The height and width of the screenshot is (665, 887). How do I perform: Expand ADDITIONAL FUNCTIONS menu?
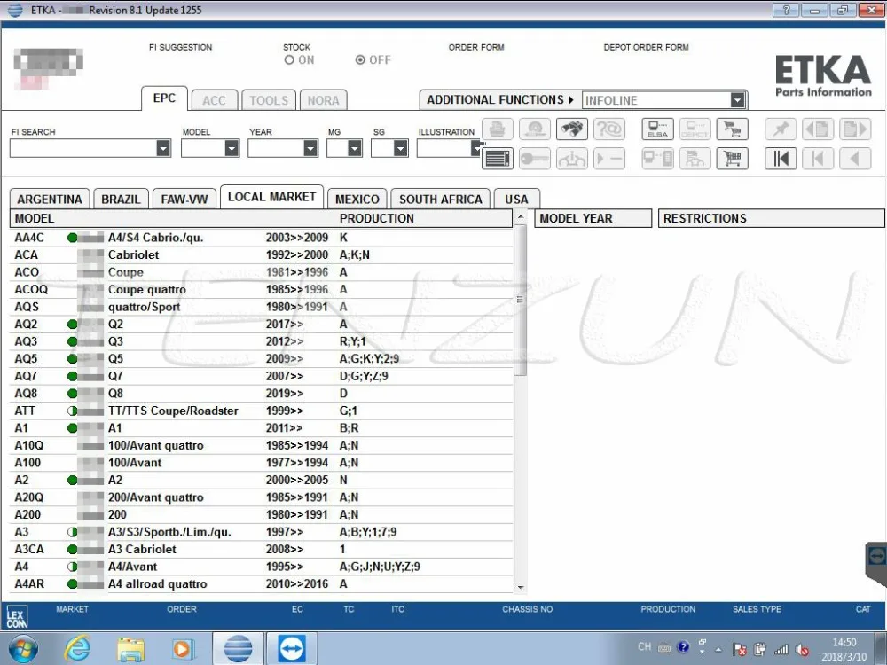pos(500,99)
